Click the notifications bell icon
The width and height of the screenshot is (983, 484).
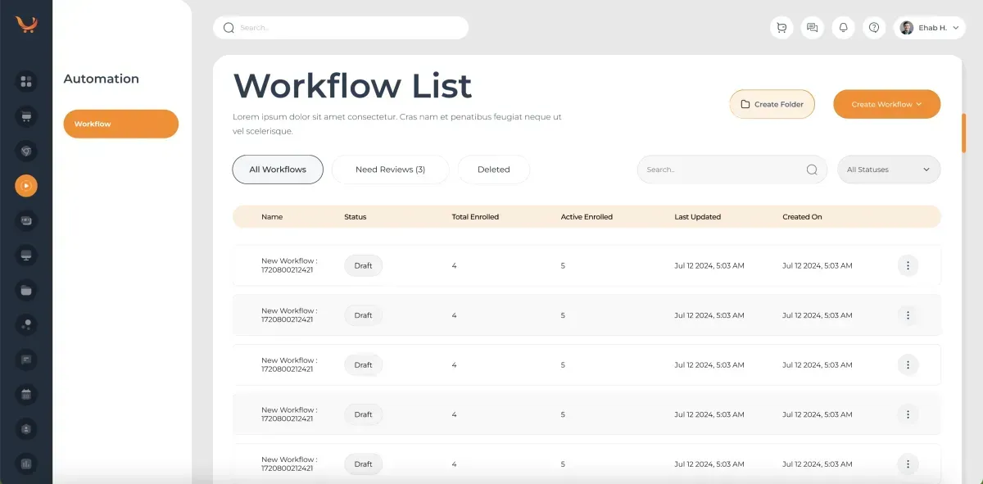coord(843,28)
